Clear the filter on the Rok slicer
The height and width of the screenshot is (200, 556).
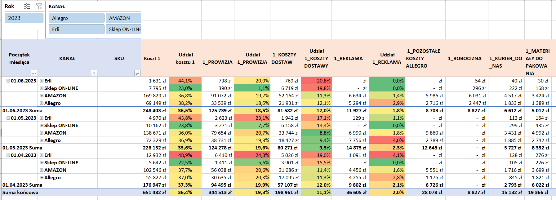[x=39, y=6]
